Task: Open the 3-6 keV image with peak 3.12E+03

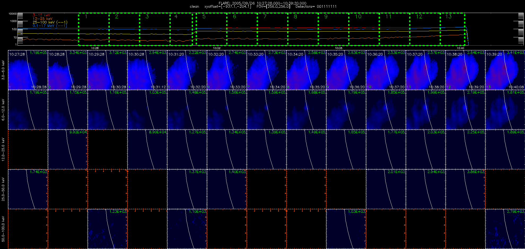Action: (107, 70)
